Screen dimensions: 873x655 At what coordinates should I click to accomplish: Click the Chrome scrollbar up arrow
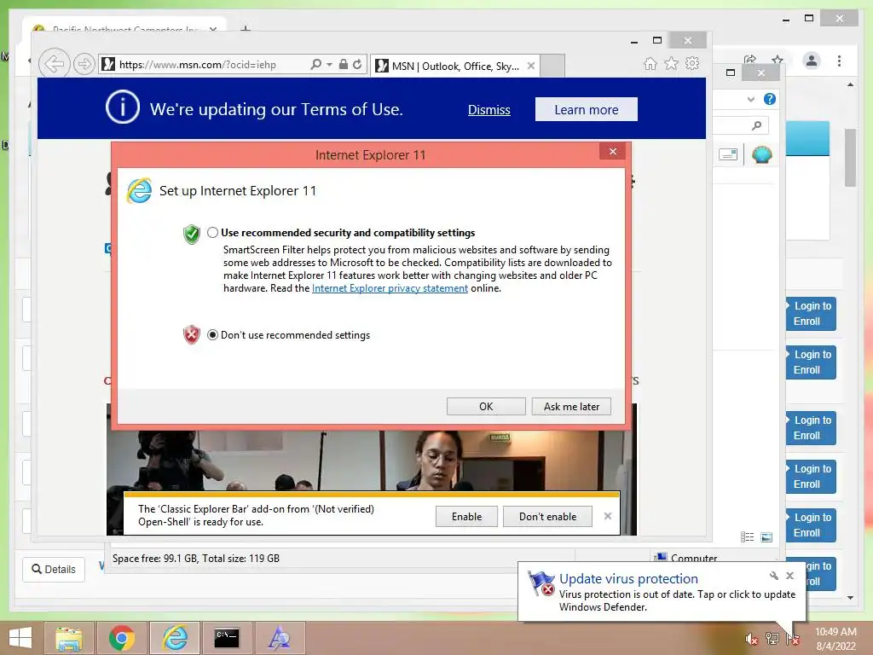pyautogui.click(x=850, y=84)
